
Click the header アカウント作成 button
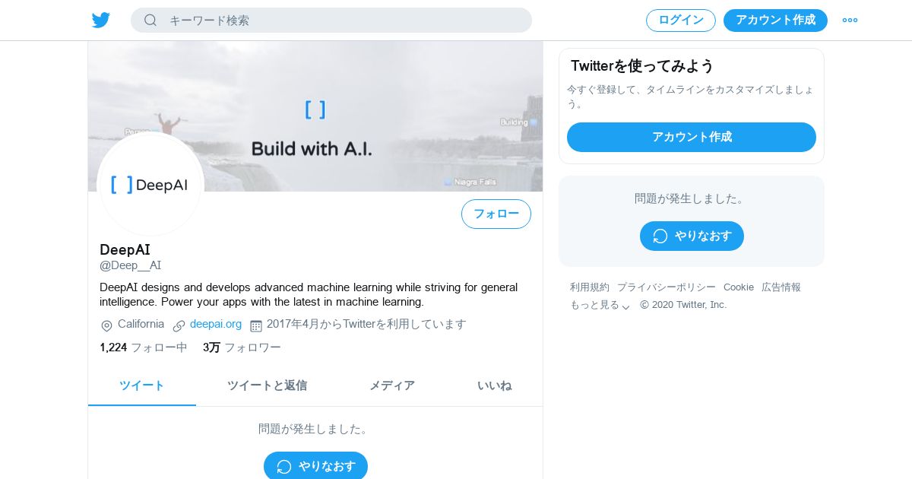(x=775, y=21)
